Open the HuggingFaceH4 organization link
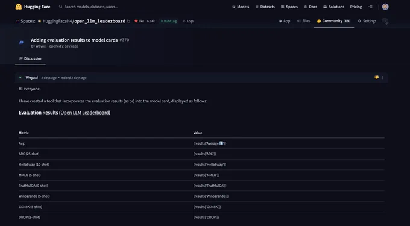This screenshot has width=410, height=226. pyautogui.click(x=57, y=21)
